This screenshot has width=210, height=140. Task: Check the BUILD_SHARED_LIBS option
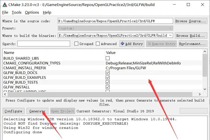[x=108, y=58]
